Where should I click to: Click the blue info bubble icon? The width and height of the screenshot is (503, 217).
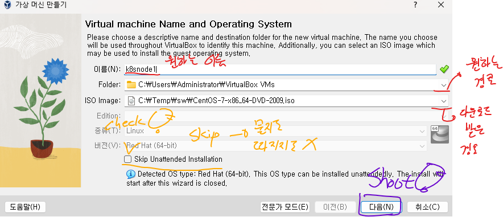[130, 174]
